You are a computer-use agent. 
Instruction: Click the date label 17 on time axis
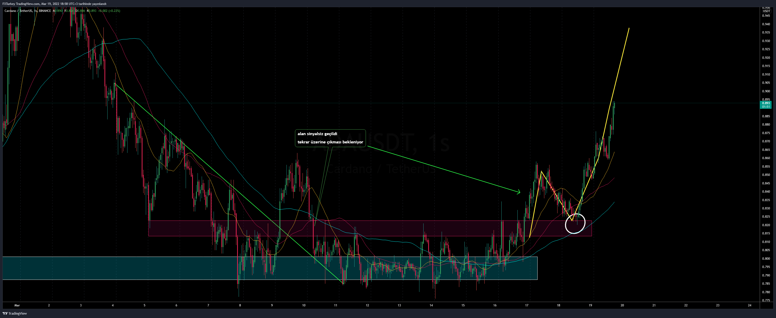[x=526, y=305]
